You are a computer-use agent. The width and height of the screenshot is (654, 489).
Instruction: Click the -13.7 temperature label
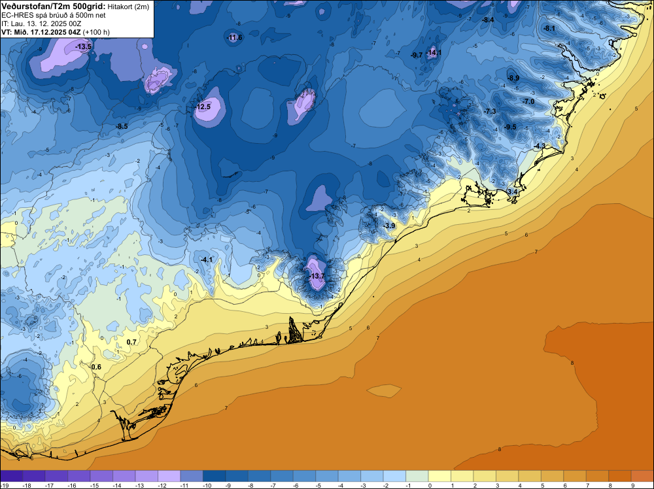tap(317, 276)
